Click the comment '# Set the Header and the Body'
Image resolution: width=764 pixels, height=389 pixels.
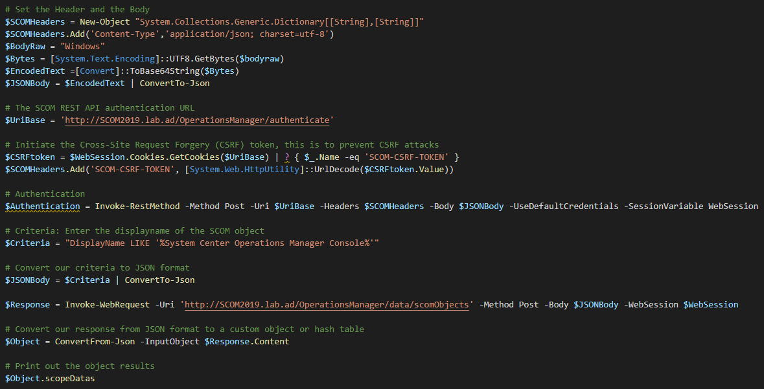click(x=78, y=9)
